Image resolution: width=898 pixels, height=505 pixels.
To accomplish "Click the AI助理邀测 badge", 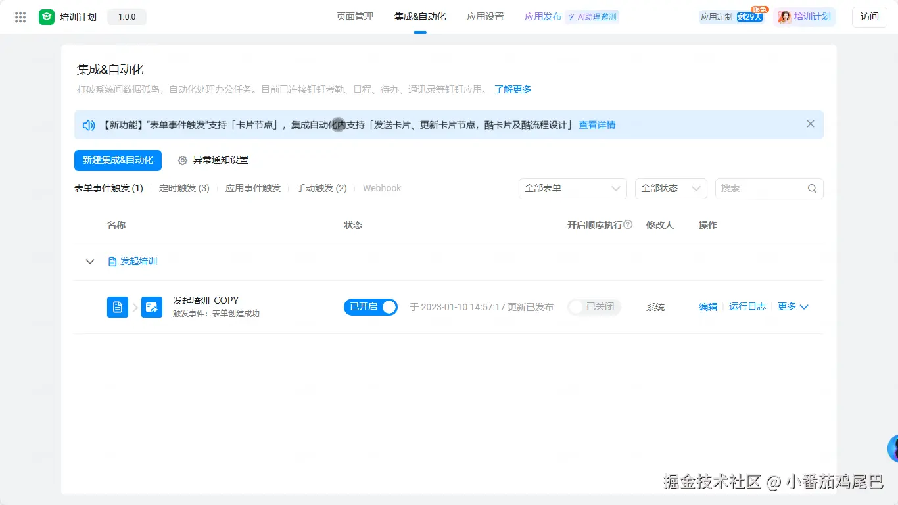I will click(x=592, y=17).
